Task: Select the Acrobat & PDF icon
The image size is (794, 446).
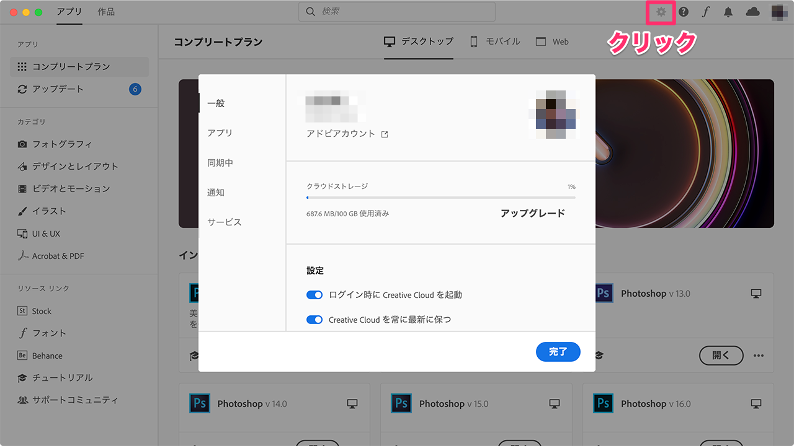Action: (22, 256)
